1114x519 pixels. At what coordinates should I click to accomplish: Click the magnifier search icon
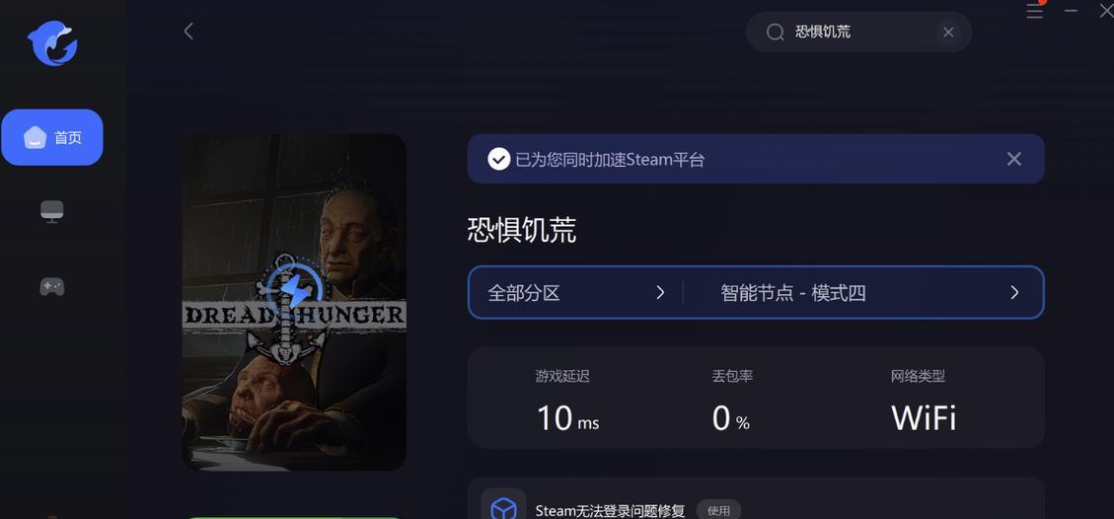point(776,32)
